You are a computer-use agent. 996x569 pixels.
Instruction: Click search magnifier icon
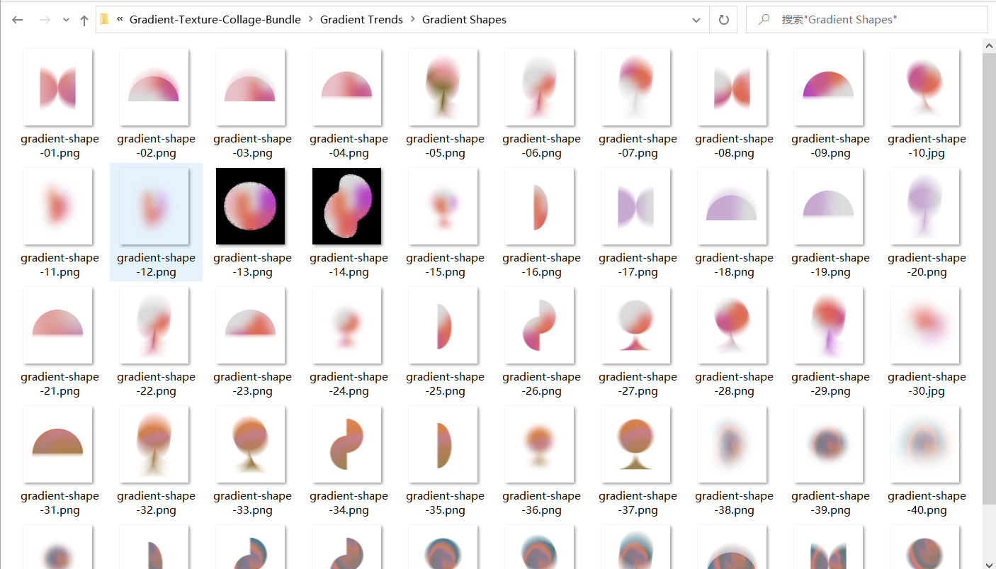click(x=764, y=20)
